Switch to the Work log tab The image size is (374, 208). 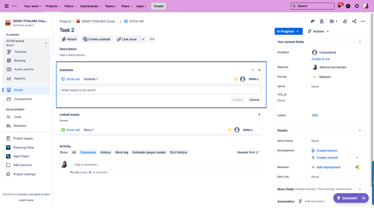tap(122, 152)
